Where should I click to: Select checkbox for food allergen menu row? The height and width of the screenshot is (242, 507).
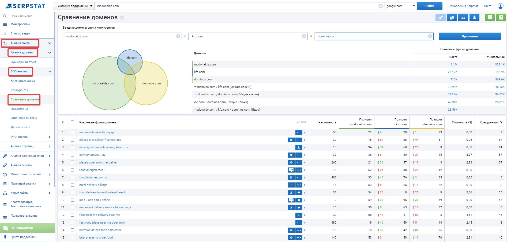coord(72,170)
